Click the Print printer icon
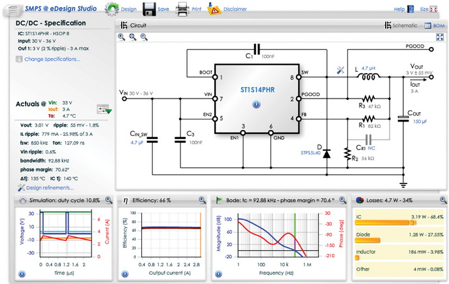 pos(182,9)
